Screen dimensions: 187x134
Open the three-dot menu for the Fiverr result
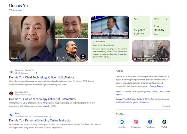pyautogui.click(x=50, y=117)
